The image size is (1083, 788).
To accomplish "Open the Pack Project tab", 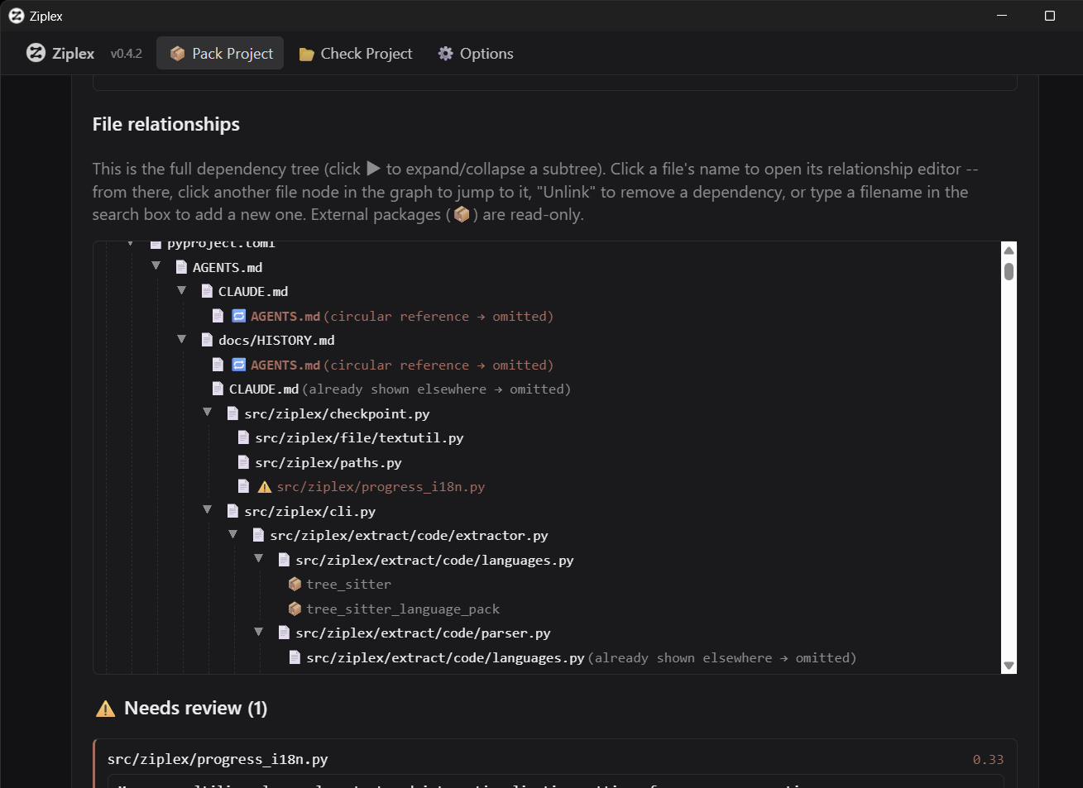I will click(220, 53).
